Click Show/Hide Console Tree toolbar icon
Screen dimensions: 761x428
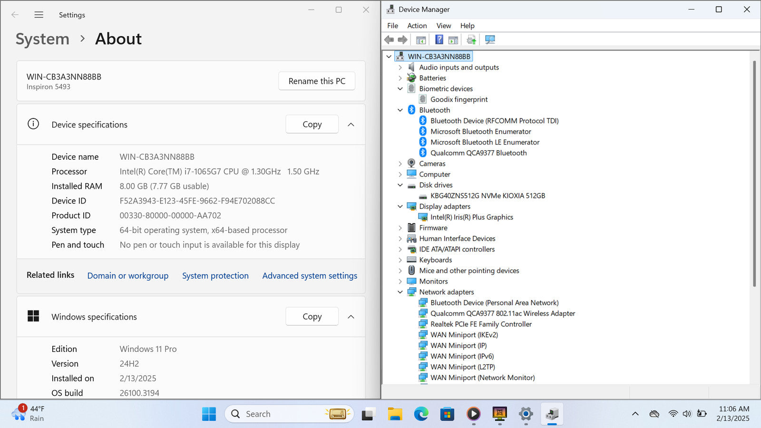[421, 40]
